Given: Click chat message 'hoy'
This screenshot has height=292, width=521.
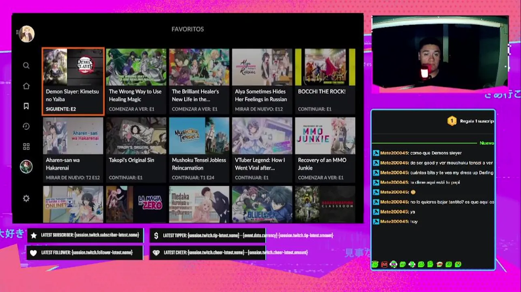Looking at the screenshot, I should [414, 222].
